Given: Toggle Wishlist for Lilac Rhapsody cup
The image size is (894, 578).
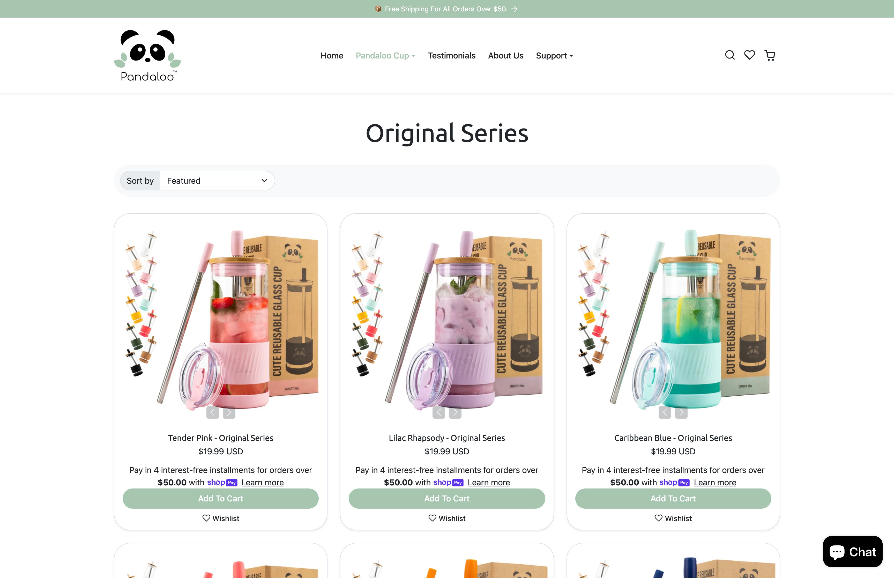Looking at the screenshot, I should (x=447, y=518).
